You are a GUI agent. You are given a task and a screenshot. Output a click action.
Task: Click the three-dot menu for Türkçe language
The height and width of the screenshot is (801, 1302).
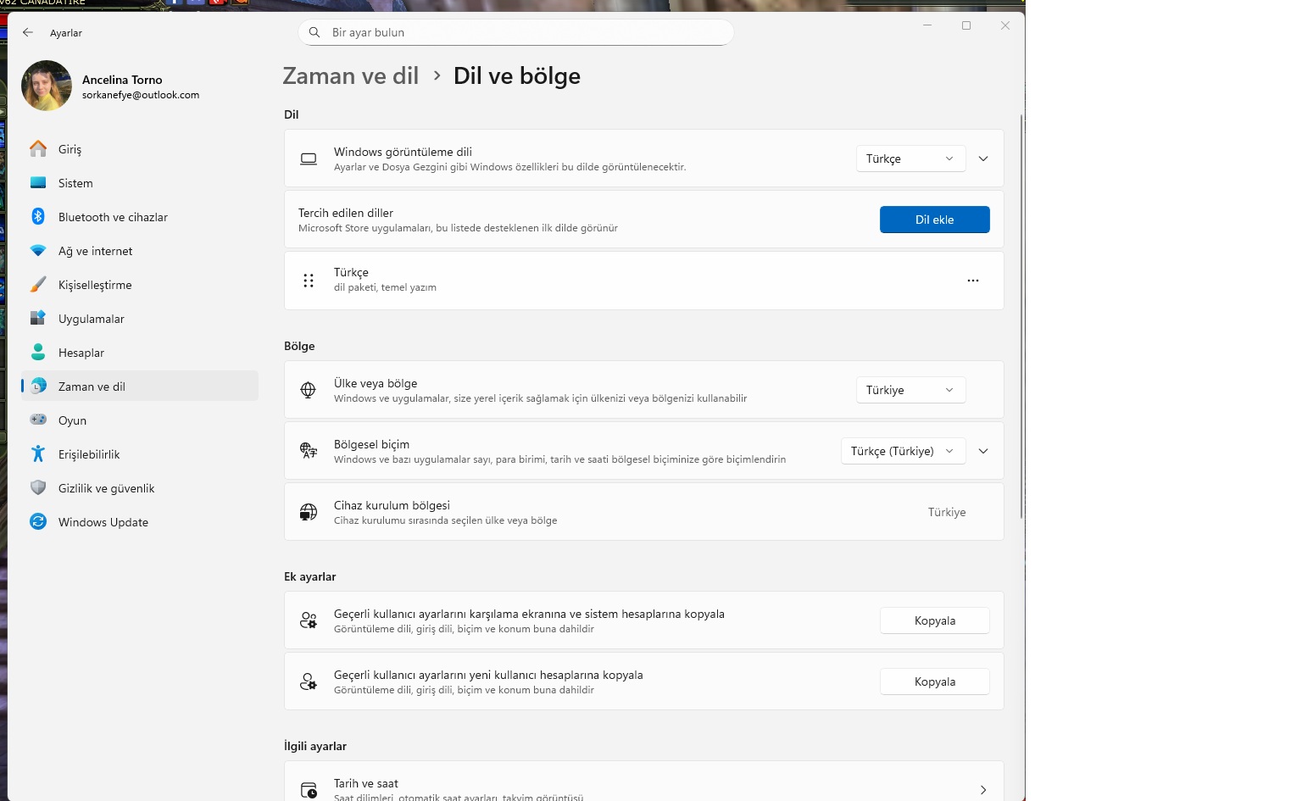[x=973, y=281]
